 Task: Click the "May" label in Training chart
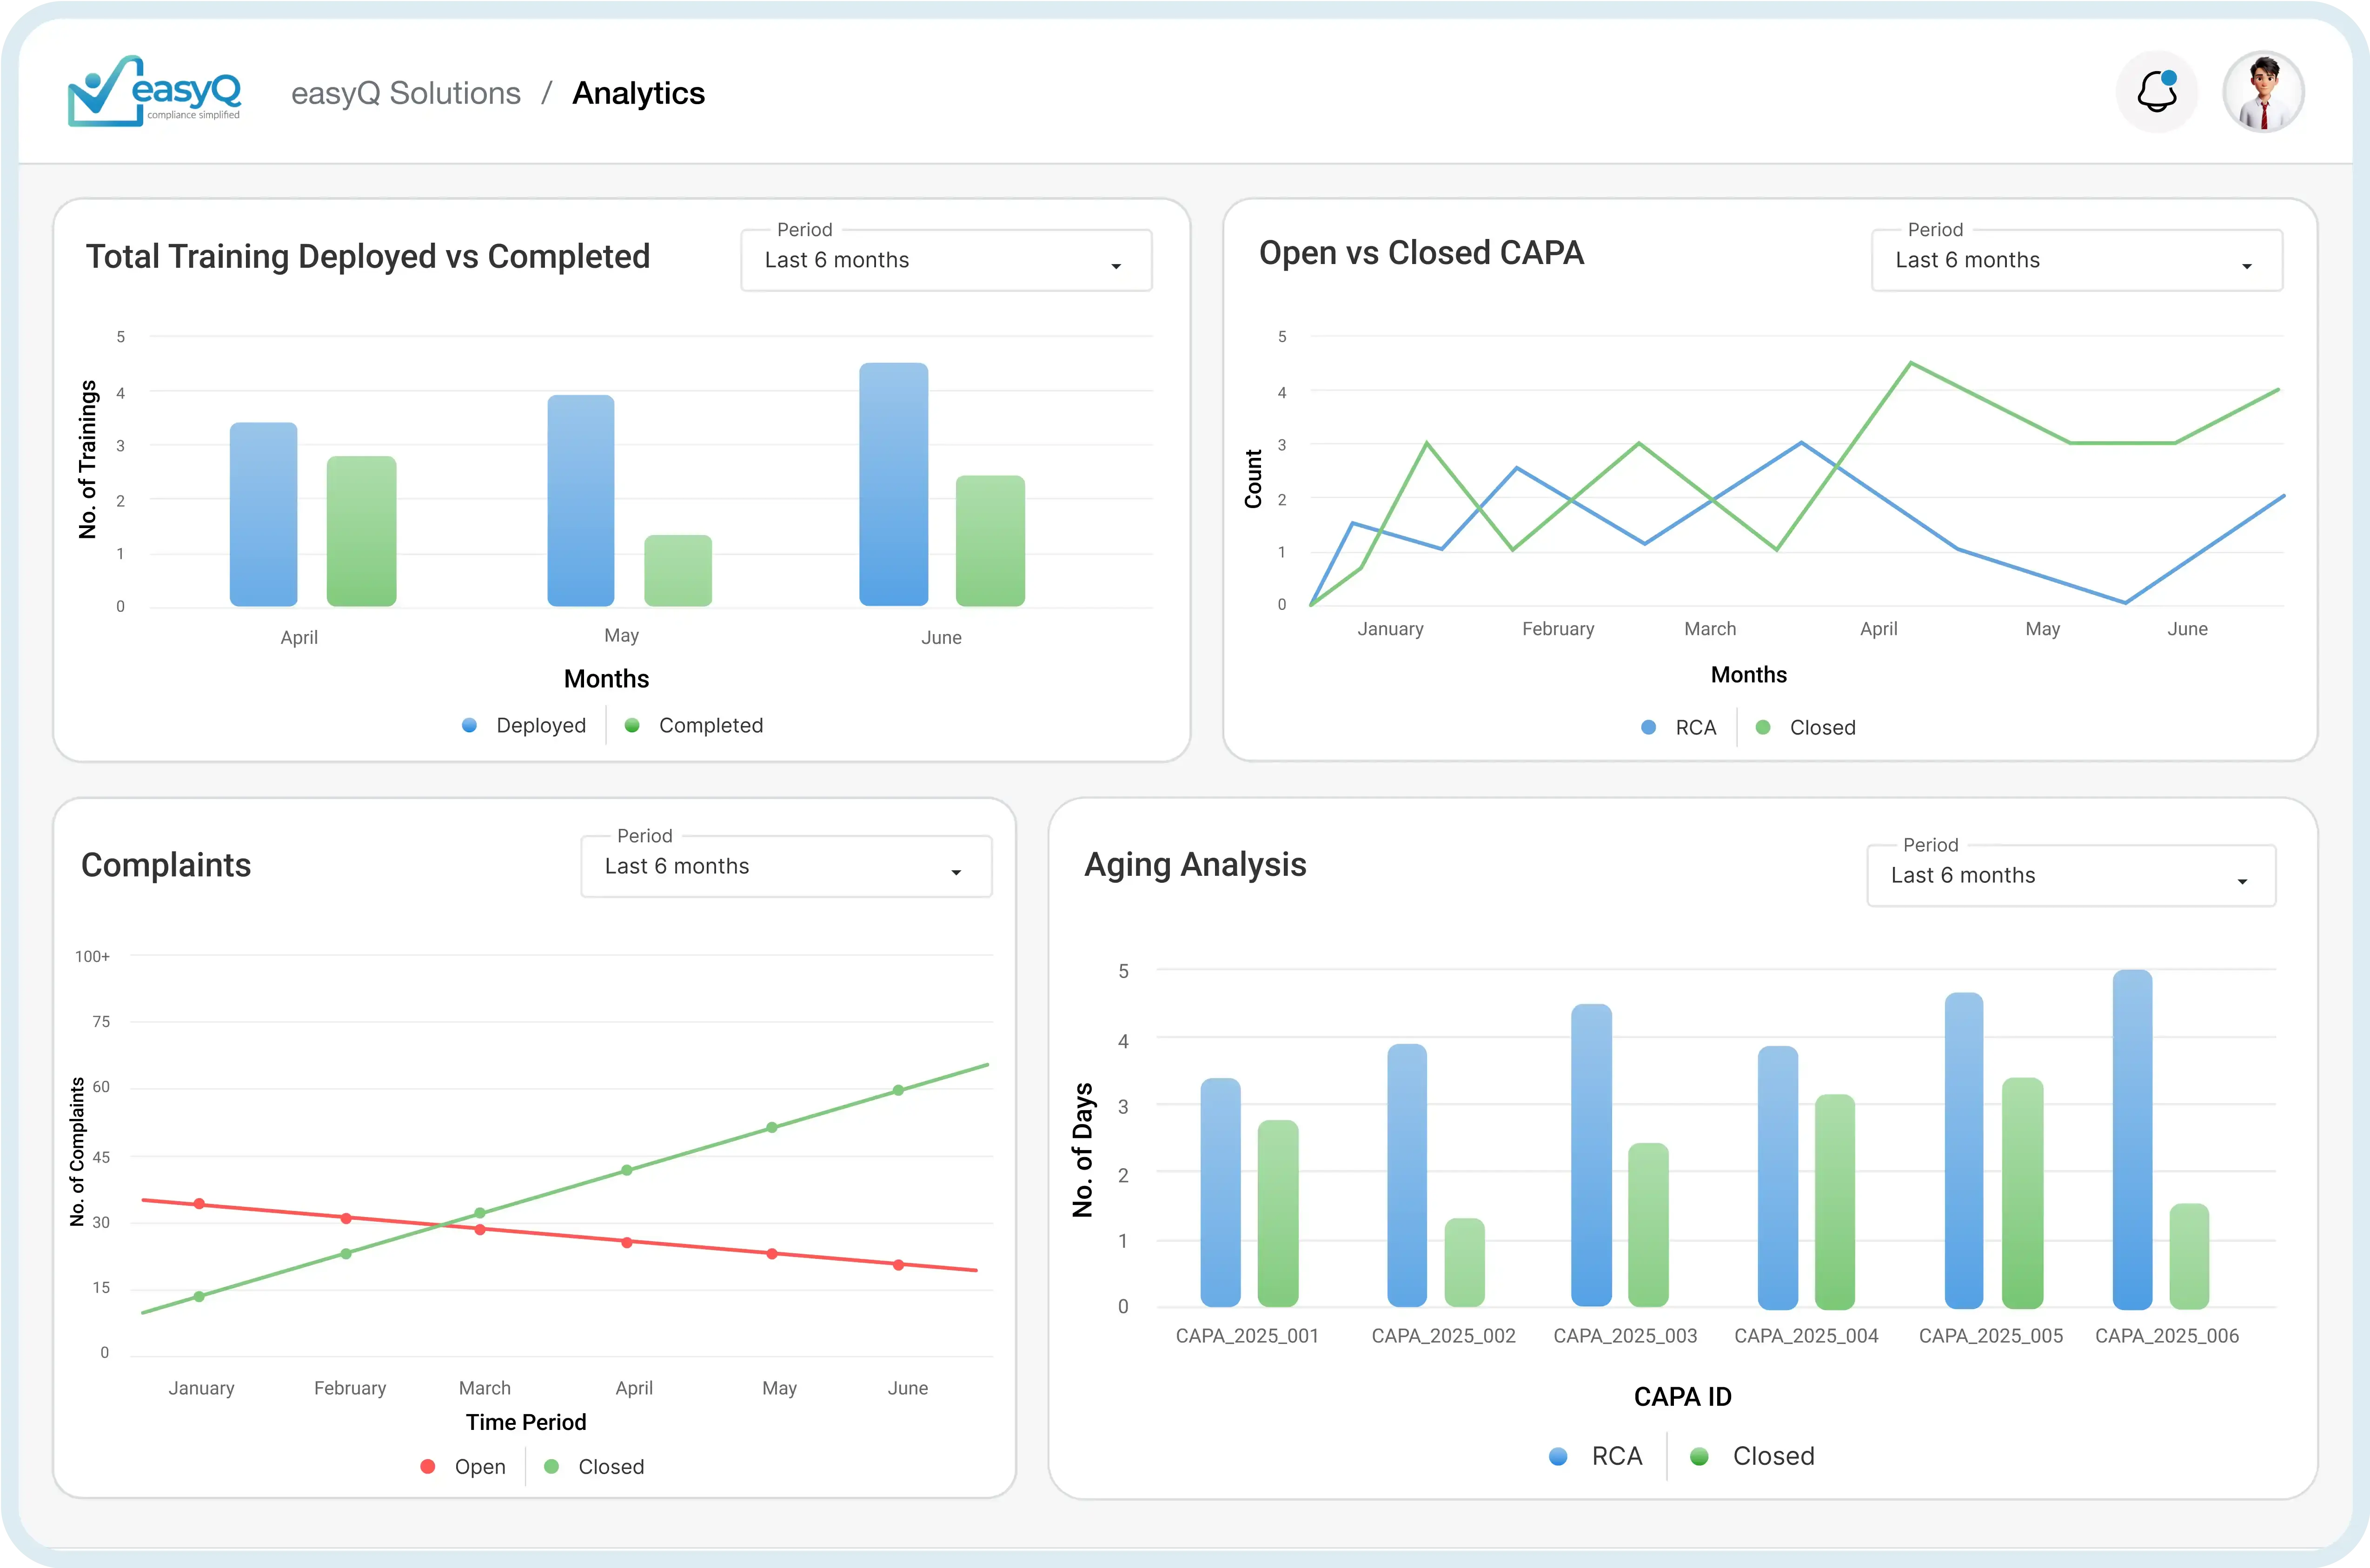pos(622,636)
